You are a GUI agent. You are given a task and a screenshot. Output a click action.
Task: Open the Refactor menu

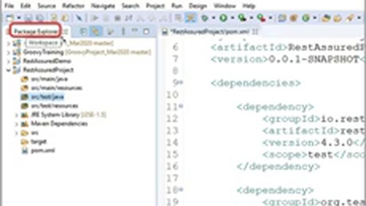pos(73,6)
